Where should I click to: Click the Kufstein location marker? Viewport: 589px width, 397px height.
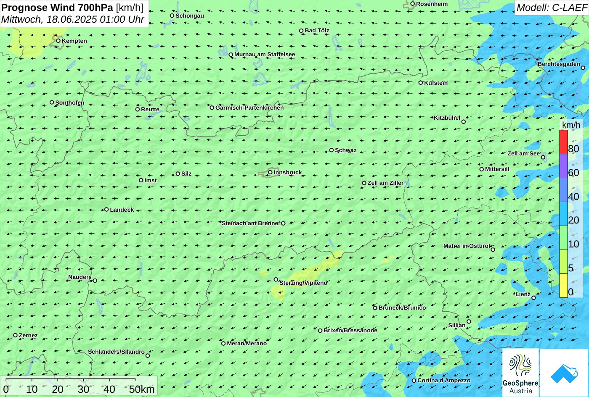(x=420, y=83)
